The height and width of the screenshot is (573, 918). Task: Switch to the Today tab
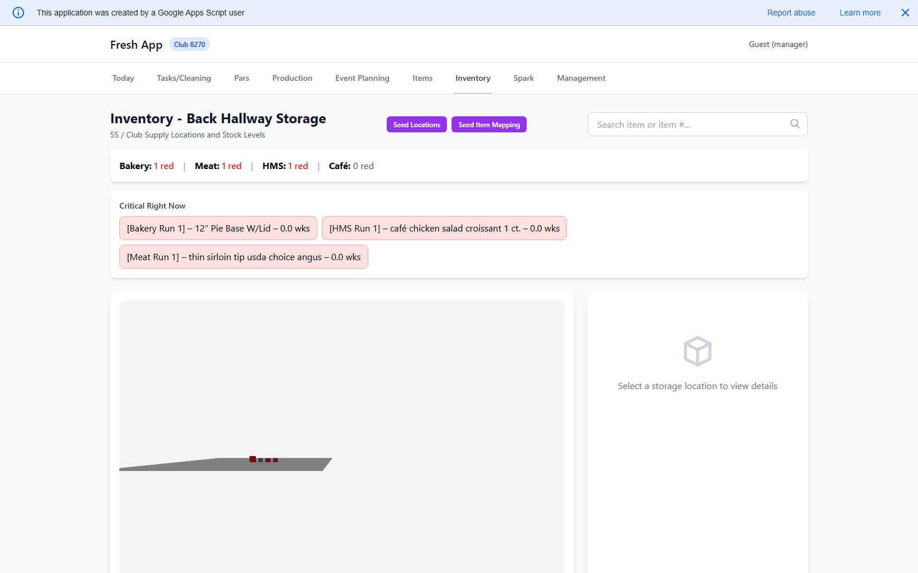(x=123, y=78)
